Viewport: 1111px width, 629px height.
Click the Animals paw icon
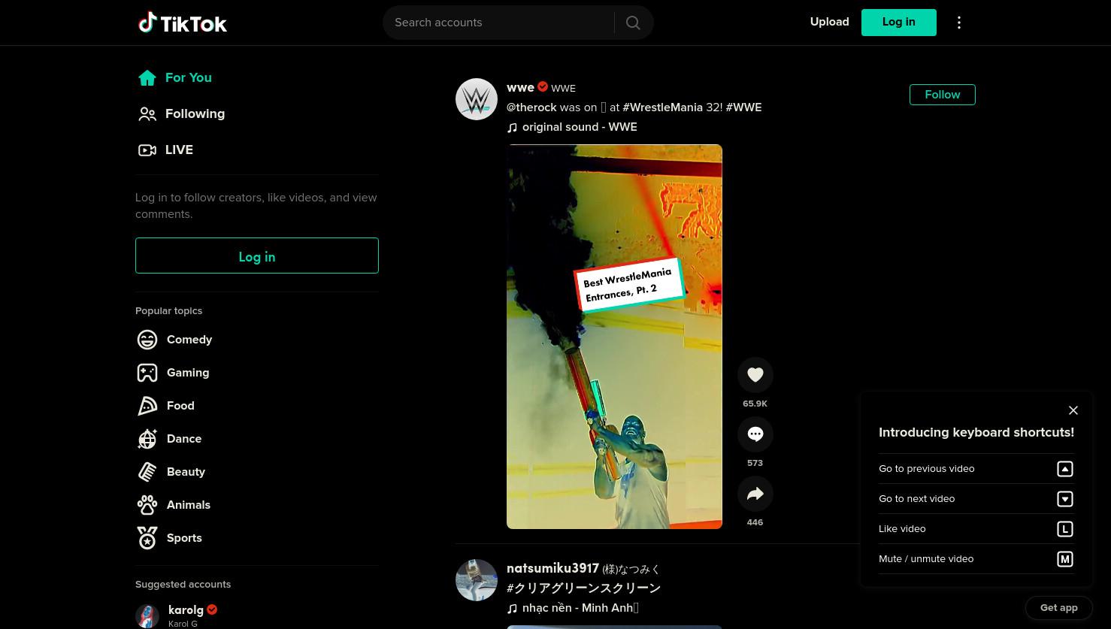tap(147, 505)
